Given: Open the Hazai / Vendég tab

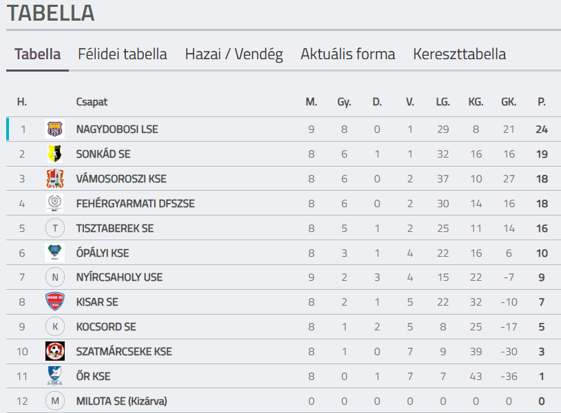Looking at the screenshot, I should tap(234, 54).
